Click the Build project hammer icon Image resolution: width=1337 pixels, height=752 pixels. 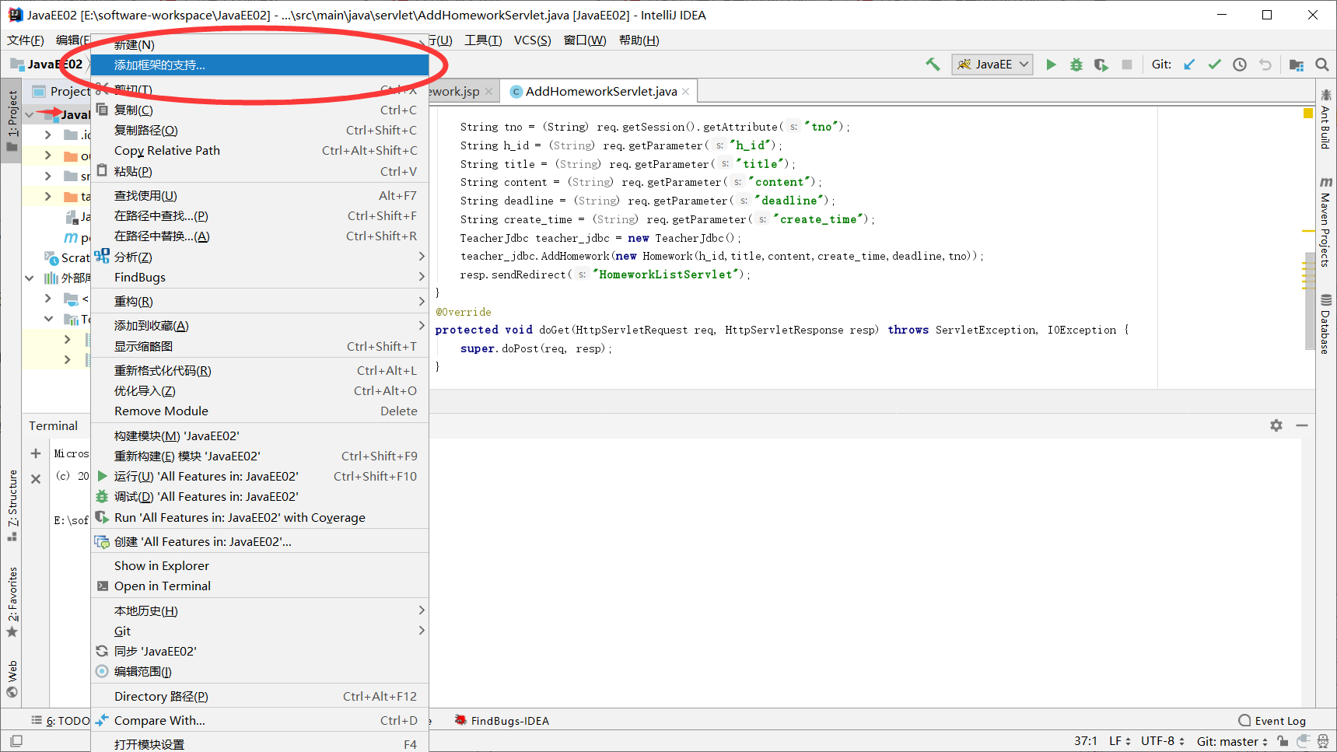pyautogui.click(x=933, y=65)
